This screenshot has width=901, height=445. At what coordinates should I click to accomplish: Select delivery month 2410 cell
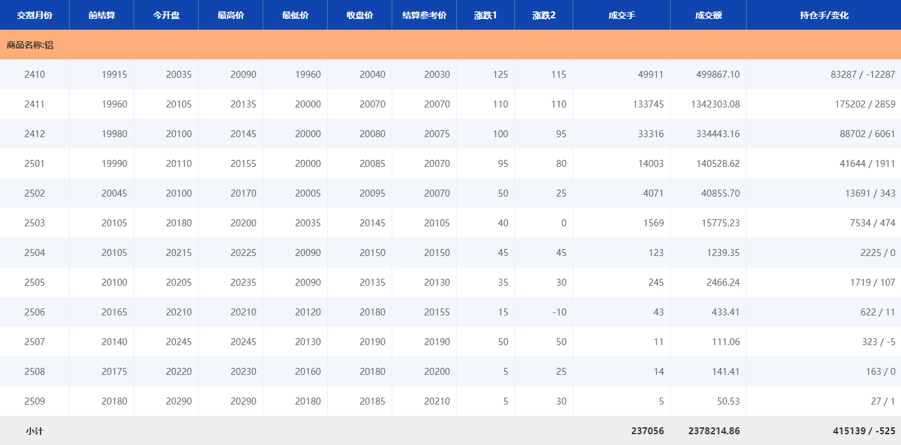pyautogui.click(x=35, y=75)
